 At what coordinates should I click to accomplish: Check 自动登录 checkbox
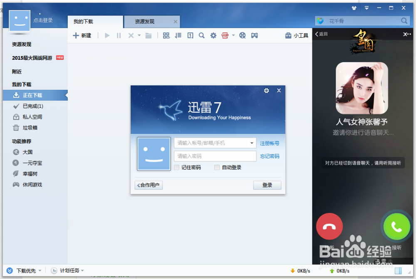point(217,167)
